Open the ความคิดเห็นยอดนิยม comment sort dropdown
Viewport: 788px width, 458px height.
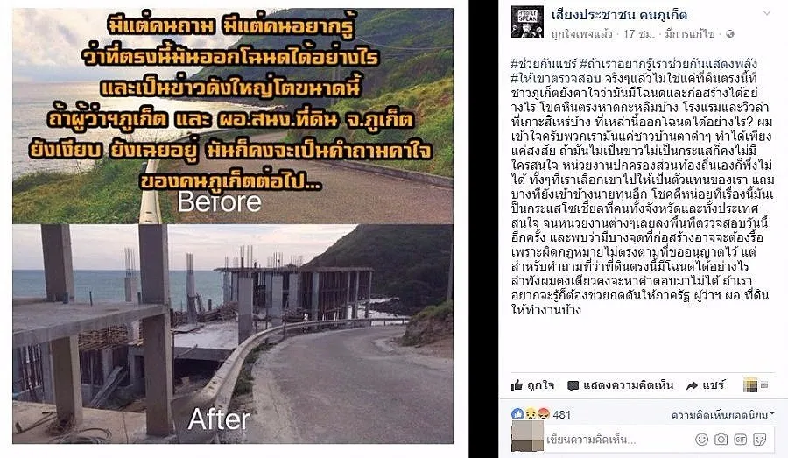(x=722, y=416)
